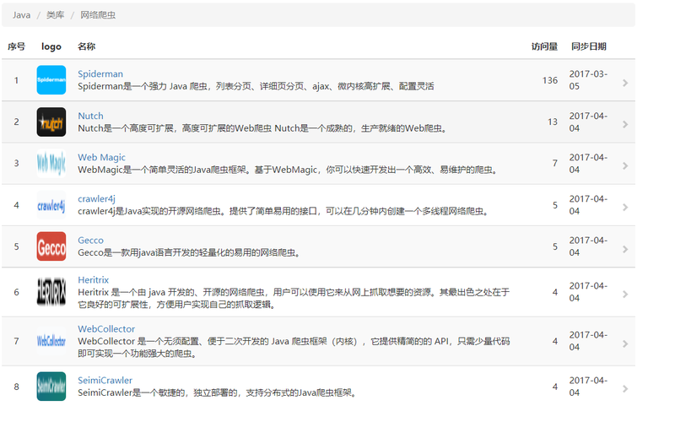Click the visit count 13
Image resolution: width=675 pixels, height=422 pixels.
pyautogui.click(x=553, y=122)
